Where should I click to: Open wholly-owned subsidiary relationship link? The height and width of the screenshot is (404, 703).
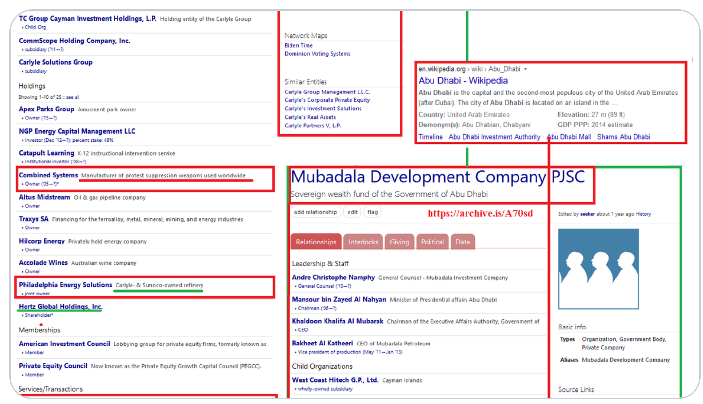click(325, 389)
